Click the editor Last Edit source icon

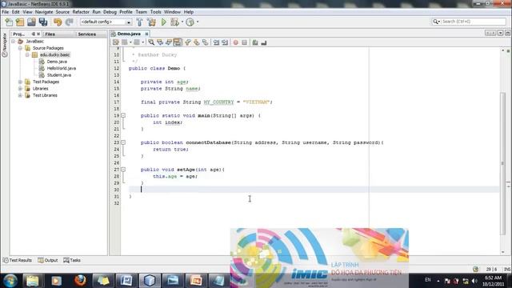115,42
